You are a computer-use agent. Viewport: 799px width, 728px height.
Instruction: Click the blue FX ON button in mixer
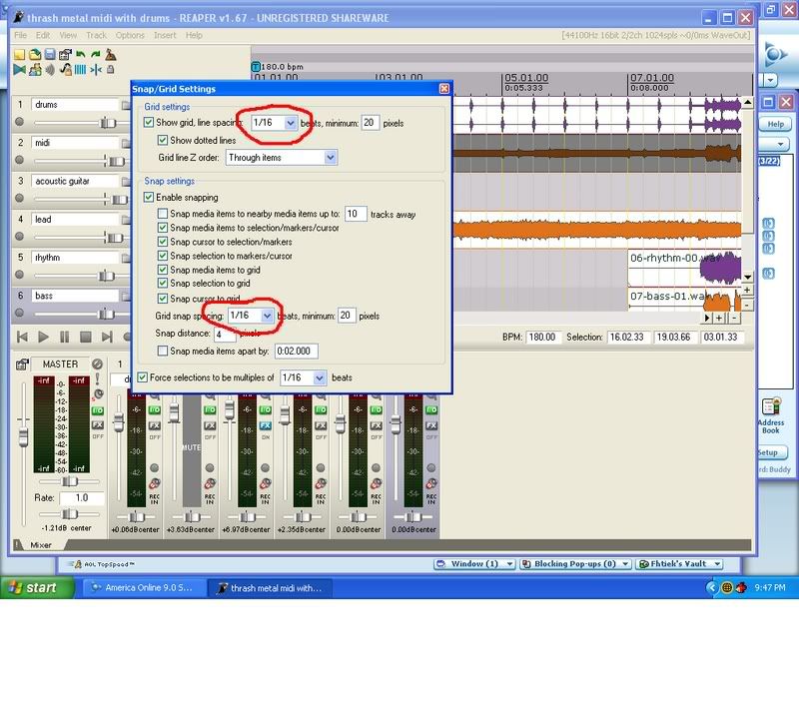(265, 425)
